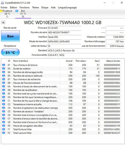This screenshot has height=145, width=125.
Task: Click status icon for Durée de rotation
Action: click(x=3, y=69)
